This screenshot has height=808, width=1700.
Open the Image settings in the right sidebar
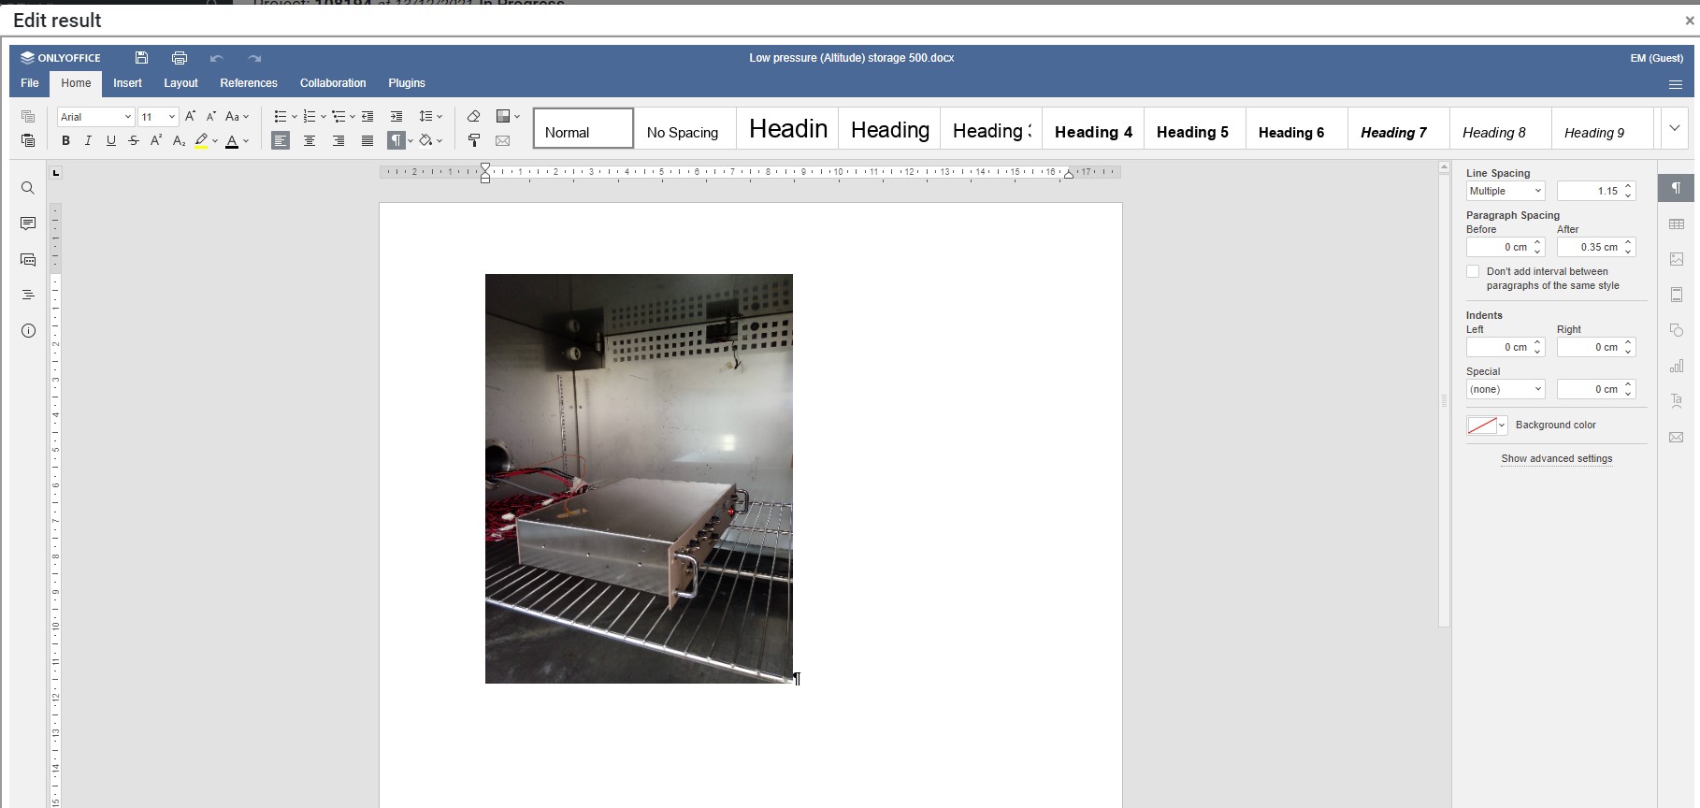(x=1677, y=259)
